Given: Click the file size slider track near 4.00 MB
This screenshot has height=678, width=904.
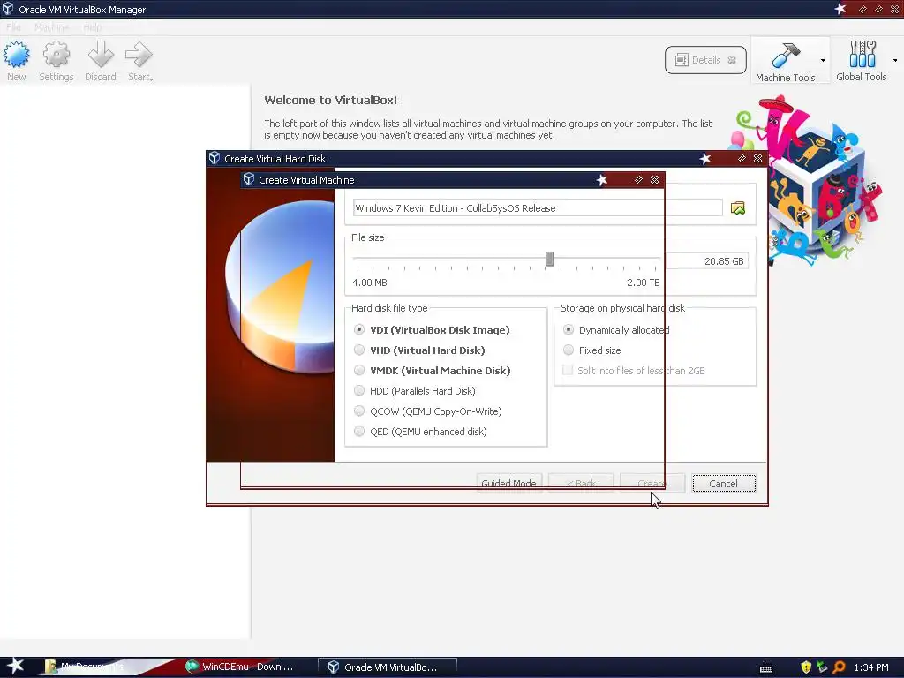Looking at the screenshot, I should 360,259.
